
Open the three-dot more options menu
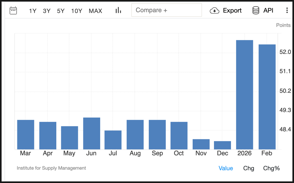point(287,11)
